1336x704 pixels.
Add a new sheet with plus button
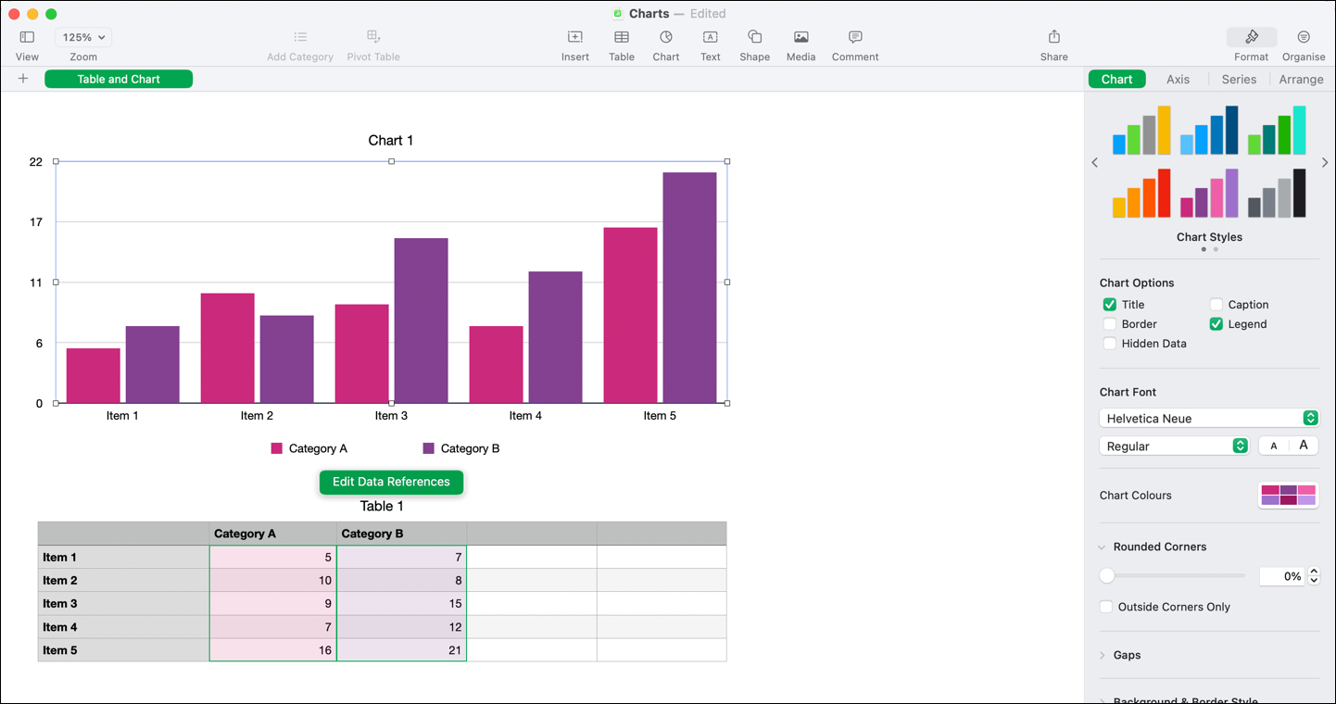[x=23, y=79]
